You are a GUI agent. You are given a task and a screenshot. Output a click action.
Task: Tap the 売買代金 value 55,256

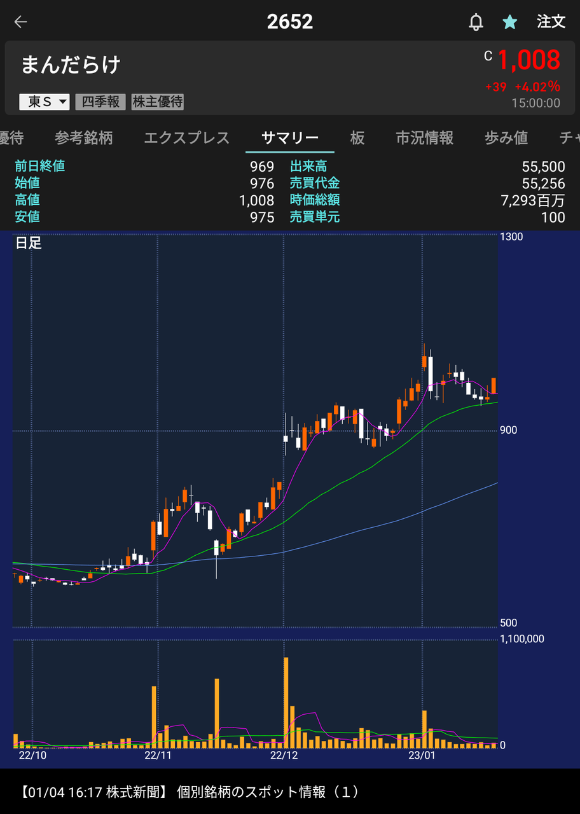tap(543, 184)
